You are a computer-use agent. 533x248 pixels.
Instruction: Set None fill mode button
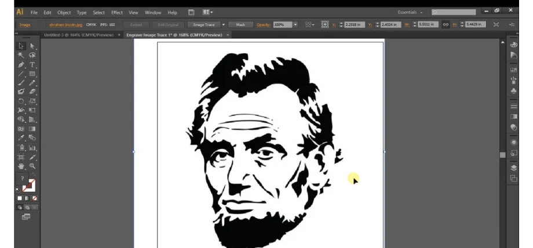click(x=34, y=198)
